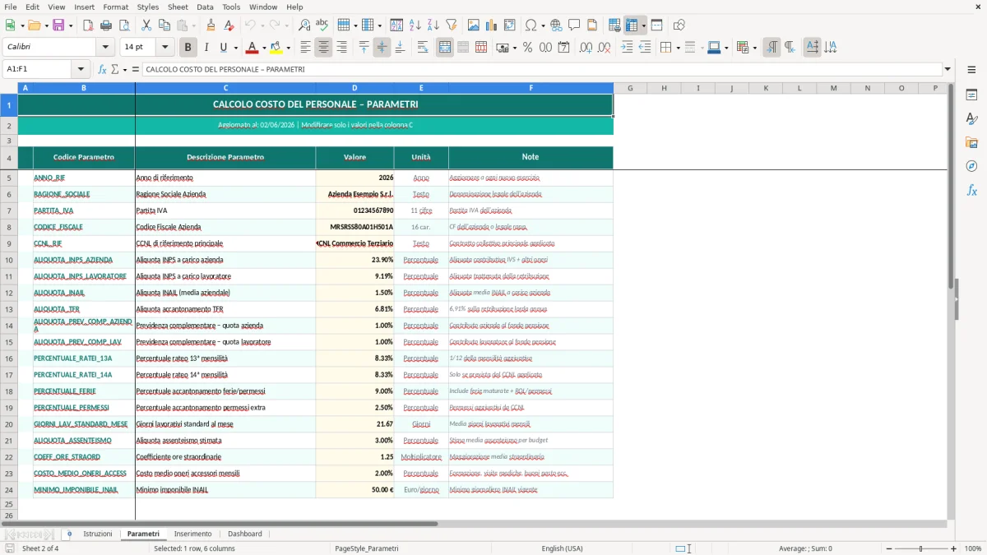Apply the red font color
987x555 pixels.
253,48
